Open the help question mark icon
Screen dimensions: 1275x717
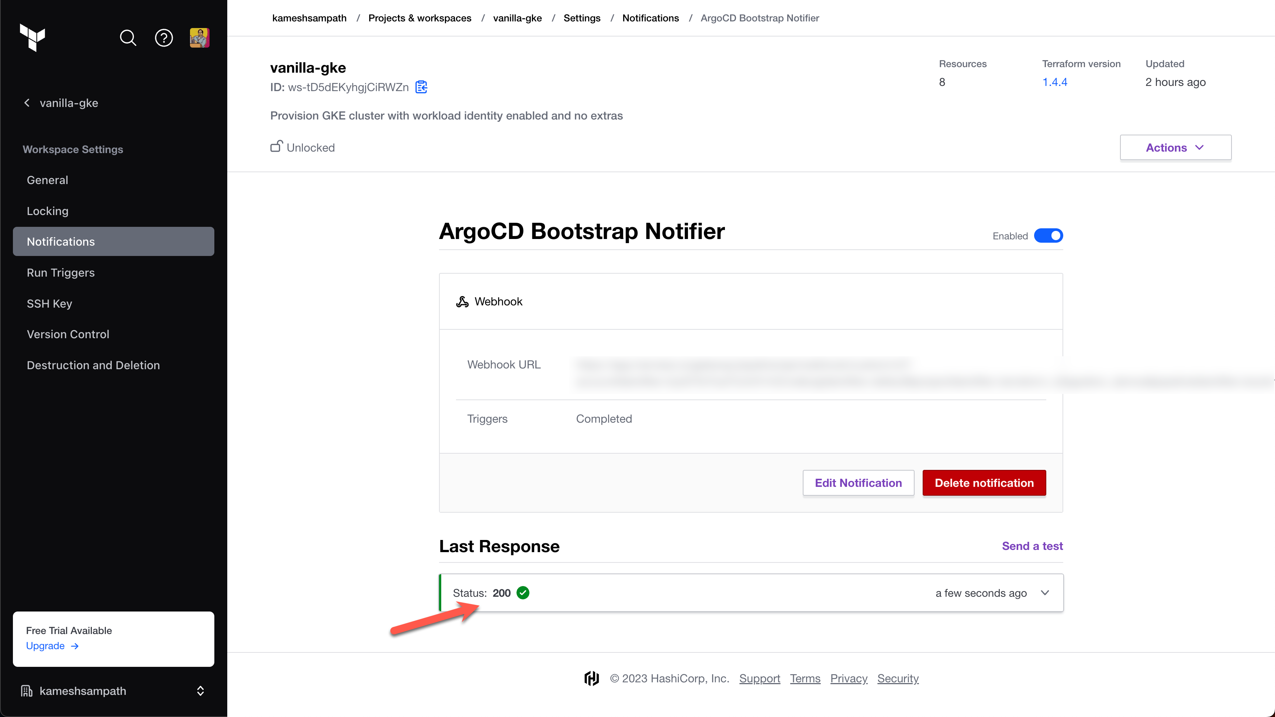click(164, 38)
